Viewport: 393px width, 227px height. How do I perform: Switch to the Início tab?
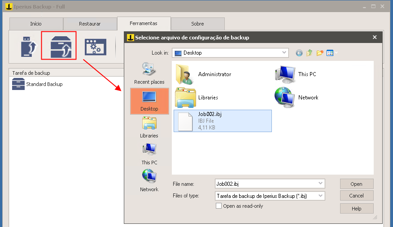(36, 24)
